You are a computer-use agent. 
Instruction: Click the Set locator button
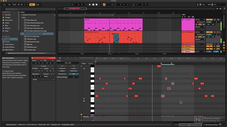(184, 15)
